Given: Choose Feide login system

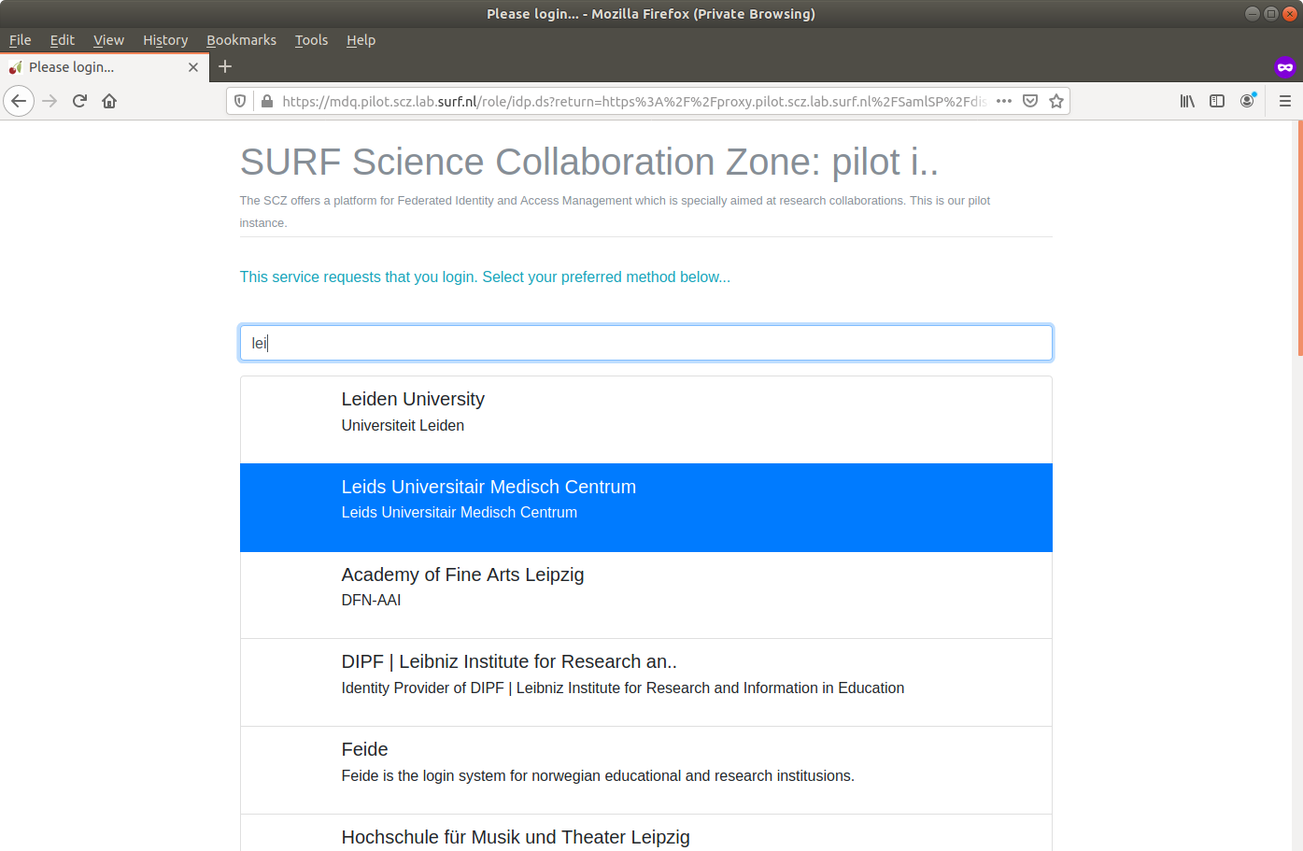Looking at the screenshot, I should [646, 771].
